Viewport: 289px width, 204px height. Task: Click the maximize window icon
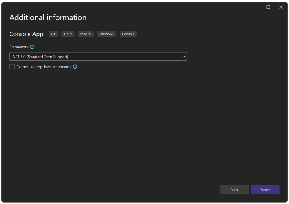268,7
